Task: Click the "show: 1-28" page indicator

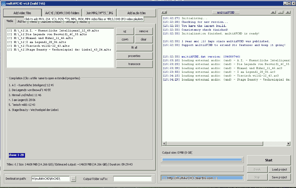Action: (x=17, y=155)
